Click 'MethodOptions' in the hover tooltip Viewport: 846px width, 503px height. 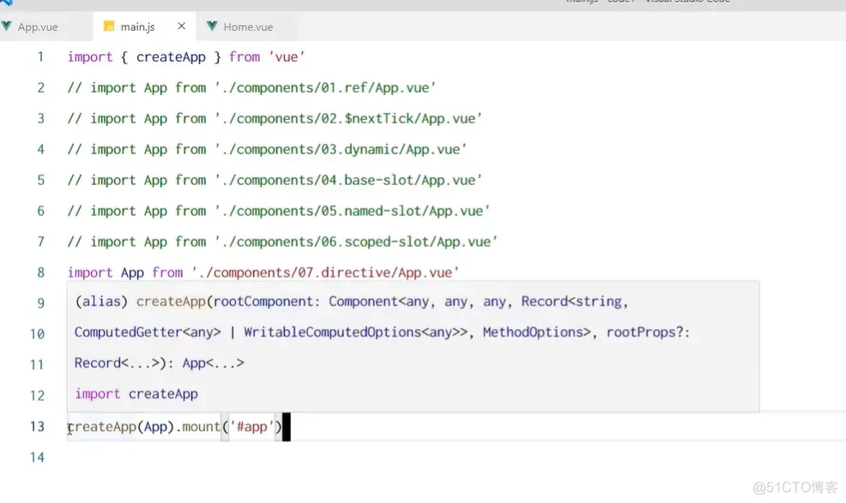click(x=533, y=332)
